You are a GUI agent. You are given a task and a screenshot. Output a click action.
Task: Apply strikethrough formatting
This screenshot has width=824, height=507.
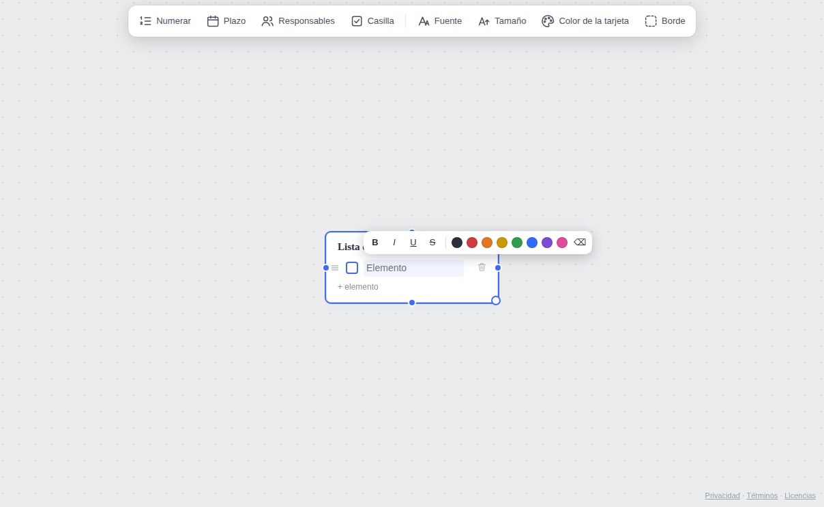(x=432, y=243)
